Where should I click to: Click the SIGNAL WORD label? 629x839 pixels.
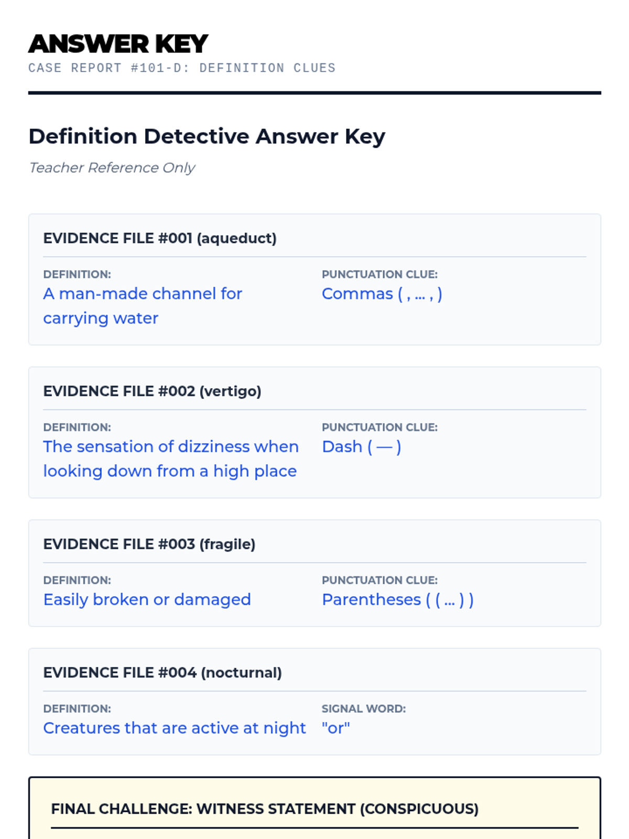point(363,709)
